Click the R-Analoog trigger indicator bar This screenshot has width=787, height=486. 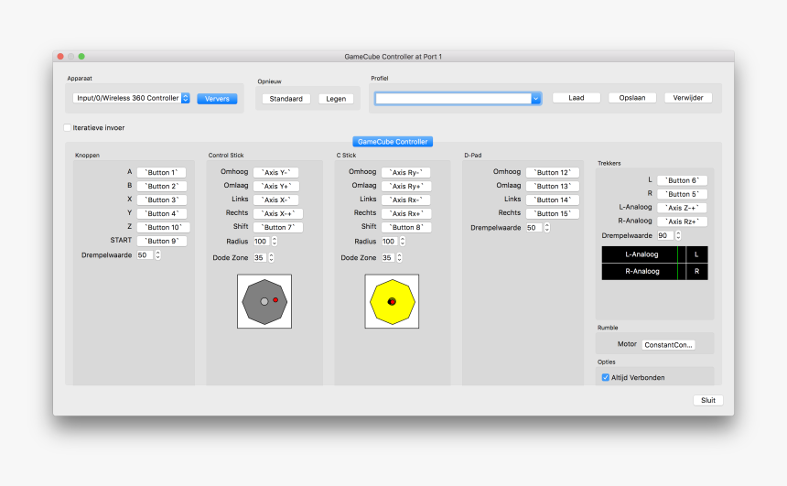coord(641,271)
